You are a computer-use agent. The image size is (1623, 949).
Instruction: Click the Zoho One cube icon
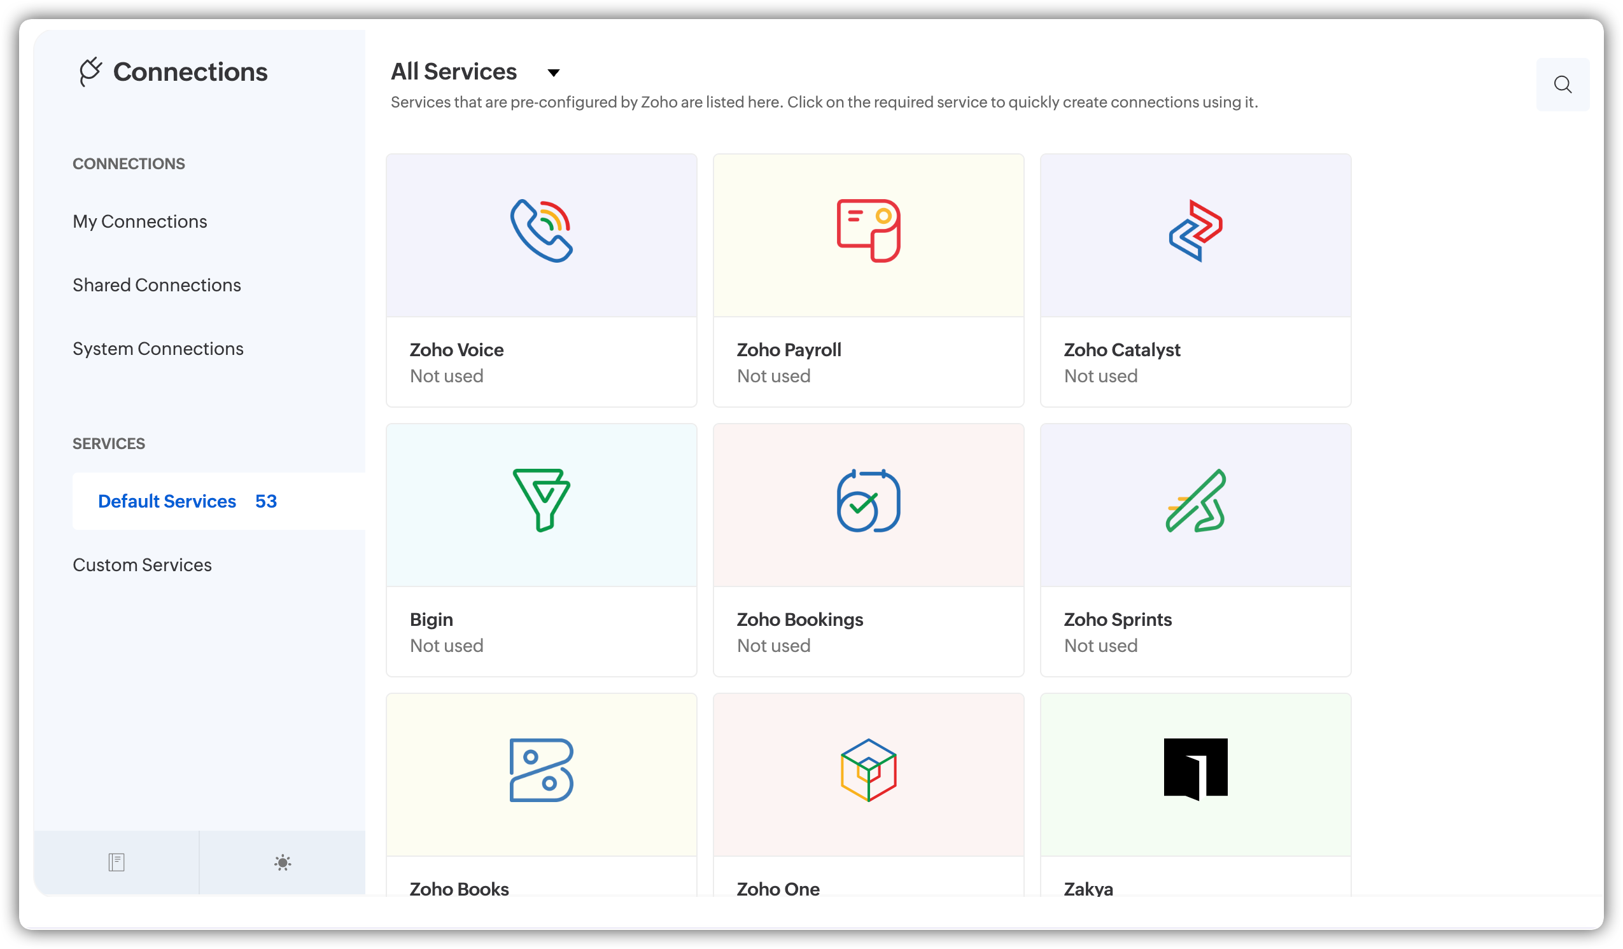(868, 770)
